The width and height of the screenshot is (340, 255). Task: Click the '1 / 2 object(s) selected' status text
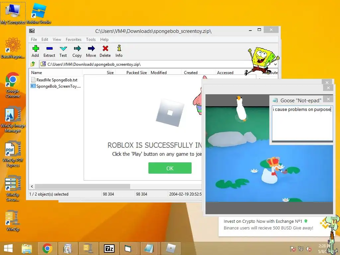pos(49,194)
